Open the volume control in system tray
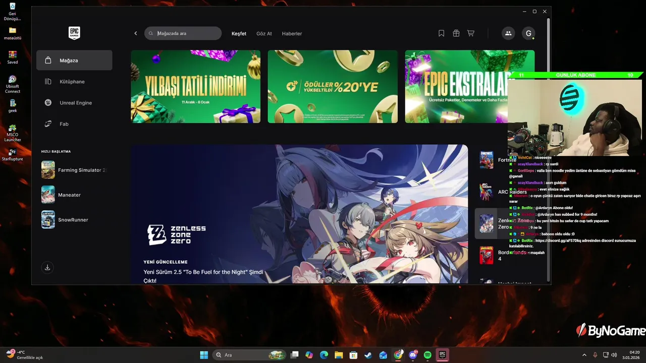This screenshot has height=363, width=646. click(x=615, y=355)
